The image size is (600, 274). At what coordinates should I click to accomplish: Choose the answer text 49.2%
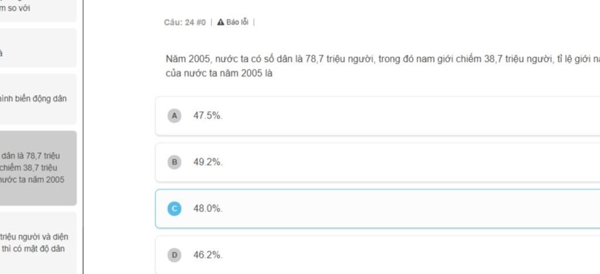pos(208,162)
